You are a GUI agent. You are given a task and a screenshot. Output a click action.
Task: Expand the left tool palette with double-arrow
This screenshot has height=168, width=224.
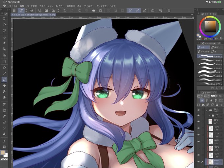[x=10, y=10]
